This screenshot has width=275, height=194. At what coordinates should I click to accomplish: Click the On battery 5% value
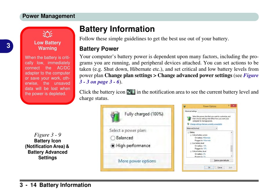click(204, 154)
